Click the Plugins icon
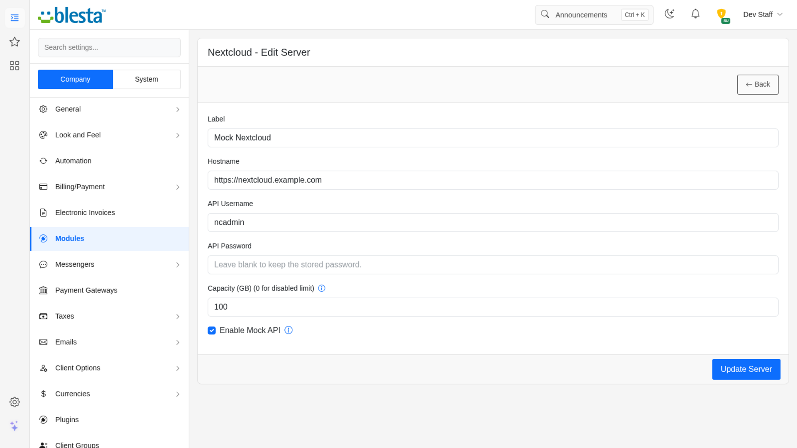 click(x=43, y=420)
